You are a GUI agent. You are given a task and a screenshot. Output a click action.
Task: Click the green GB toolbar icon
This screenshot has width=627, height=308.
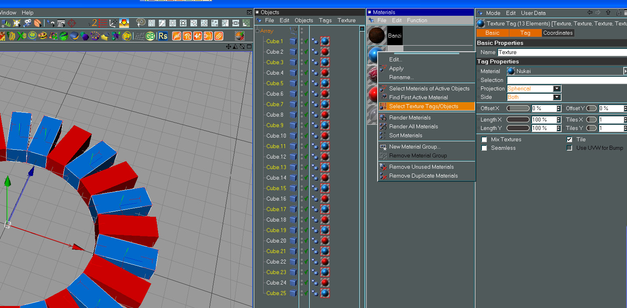[x=150, y=36]
